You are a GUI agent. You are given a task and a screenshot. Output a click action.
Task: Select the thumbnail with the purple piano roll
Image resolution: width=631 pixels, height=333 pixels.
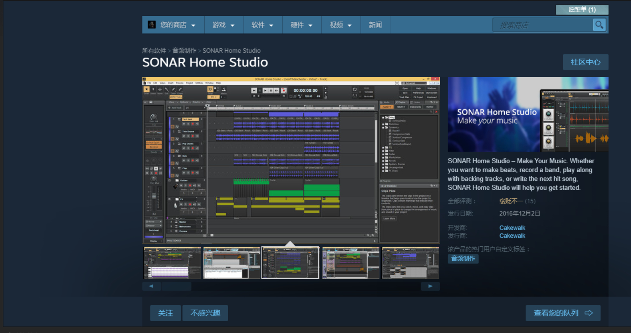[x=172, y=263]
